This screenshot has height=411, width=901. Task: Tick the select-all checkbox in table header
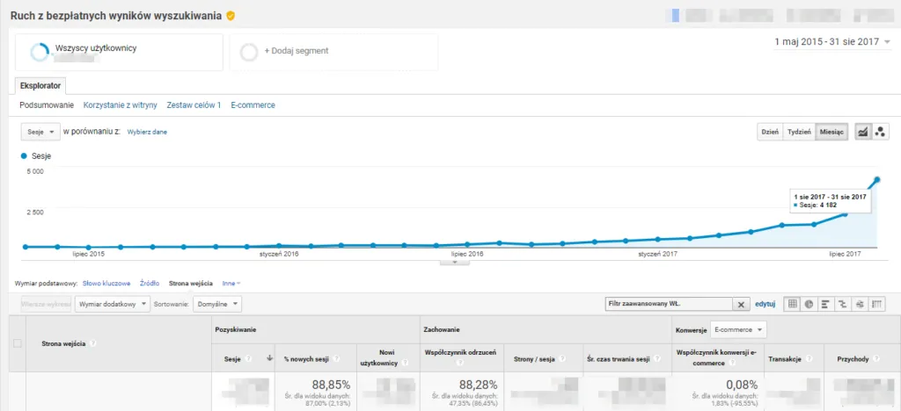coord(18,343)
